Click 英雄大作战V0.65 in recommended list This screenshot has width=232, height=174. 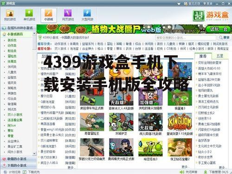(x=209, y=68)
